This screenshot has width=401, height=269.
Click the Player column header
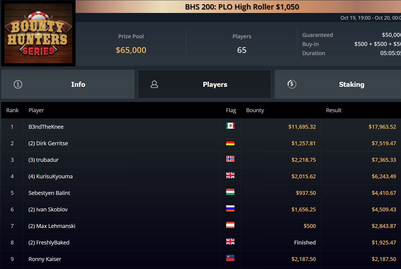point(36,110)
